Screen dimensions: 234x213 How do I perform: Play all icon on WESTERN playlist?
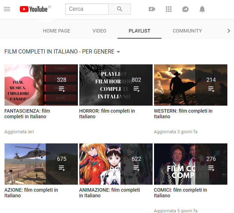(211, 89)
